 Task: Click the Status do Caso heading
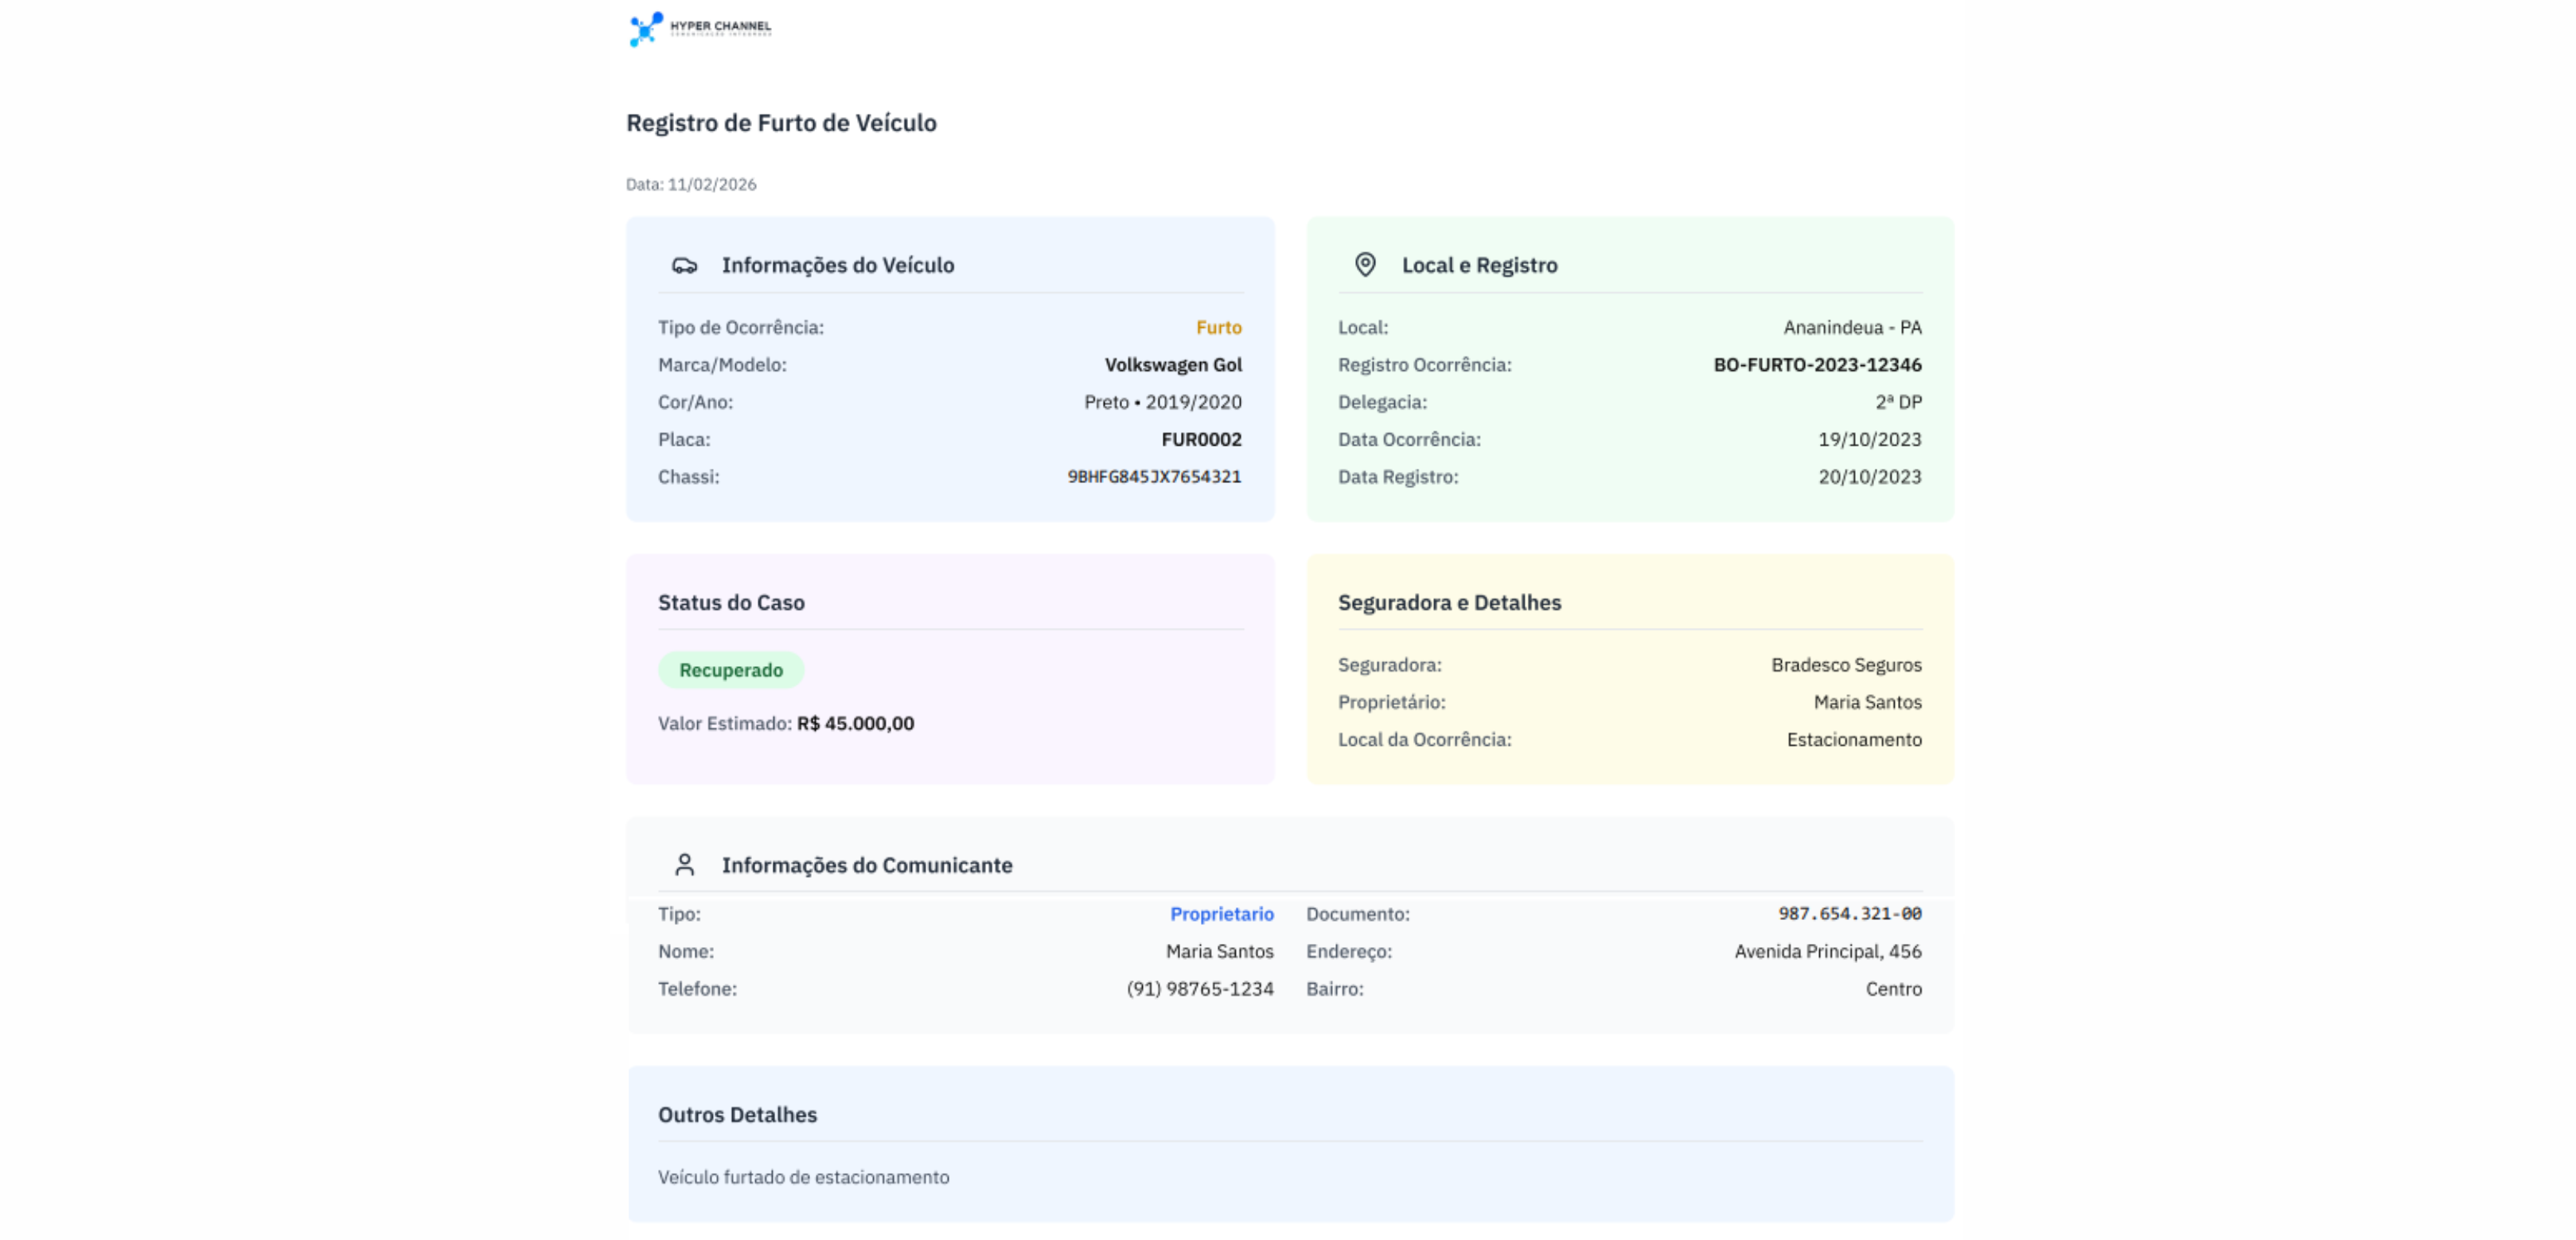pyautogui.click(x=731, y=603)
